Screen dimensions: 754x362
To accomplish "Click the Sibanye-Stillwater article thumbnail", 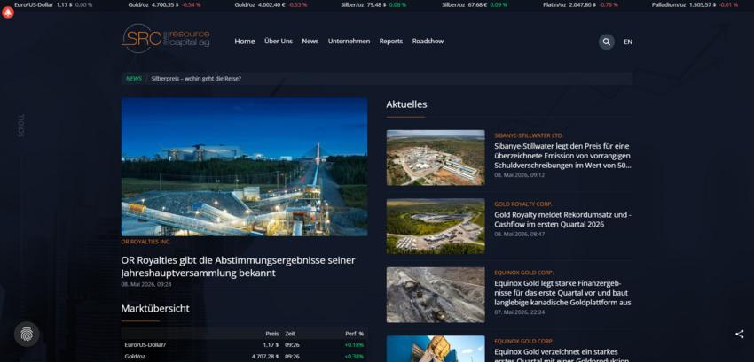I will coord(436,158).
